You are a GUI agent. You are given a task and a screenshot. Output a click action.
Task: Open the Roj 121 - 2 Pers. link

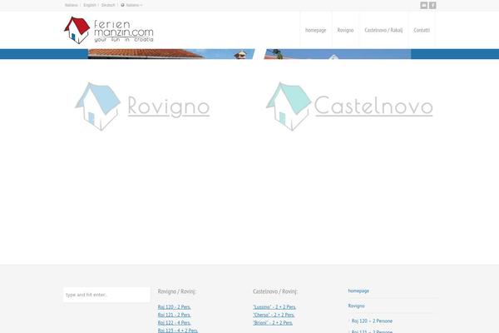[174, 315]
